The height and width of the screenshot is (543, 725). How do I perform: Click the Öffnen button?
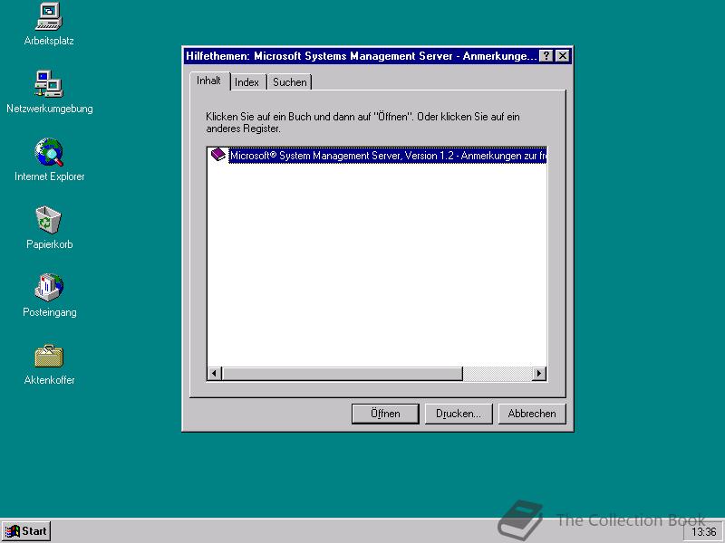pos(385,414)
